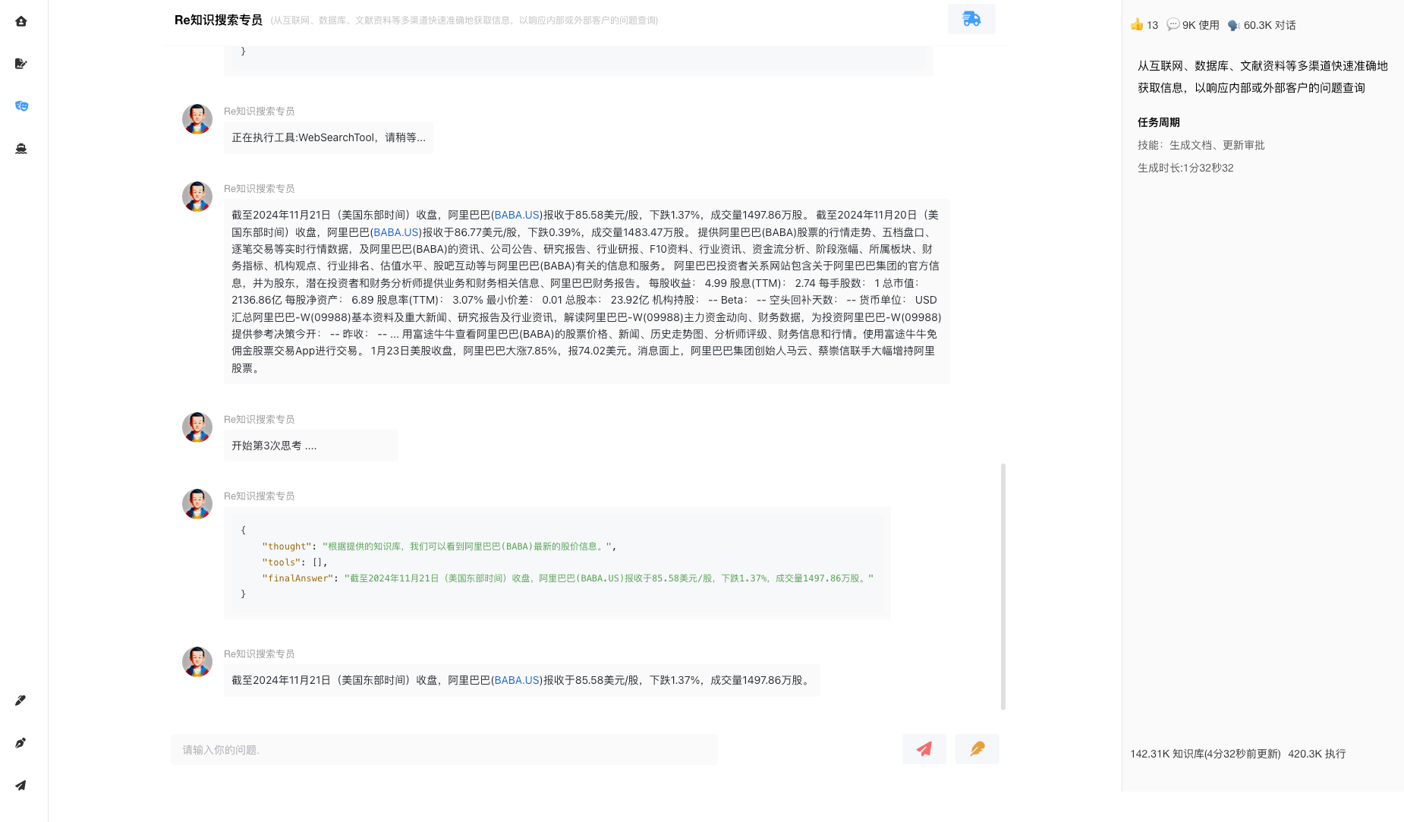This screenshot has width=1404, height=822.
Task: Click avatar beside the JSON thought message
Action: click(197, 504)
